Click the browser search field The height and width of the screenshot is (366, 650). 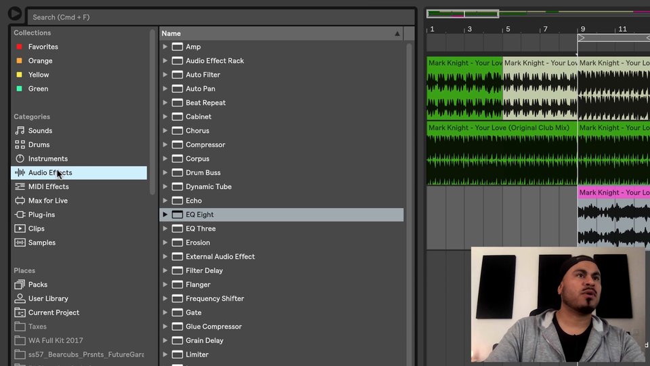221,17
